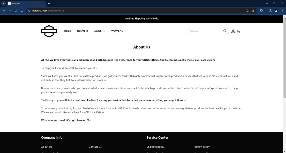
Task: Click the Free Shipping Worldwide banner text
Action: [141, 19]
